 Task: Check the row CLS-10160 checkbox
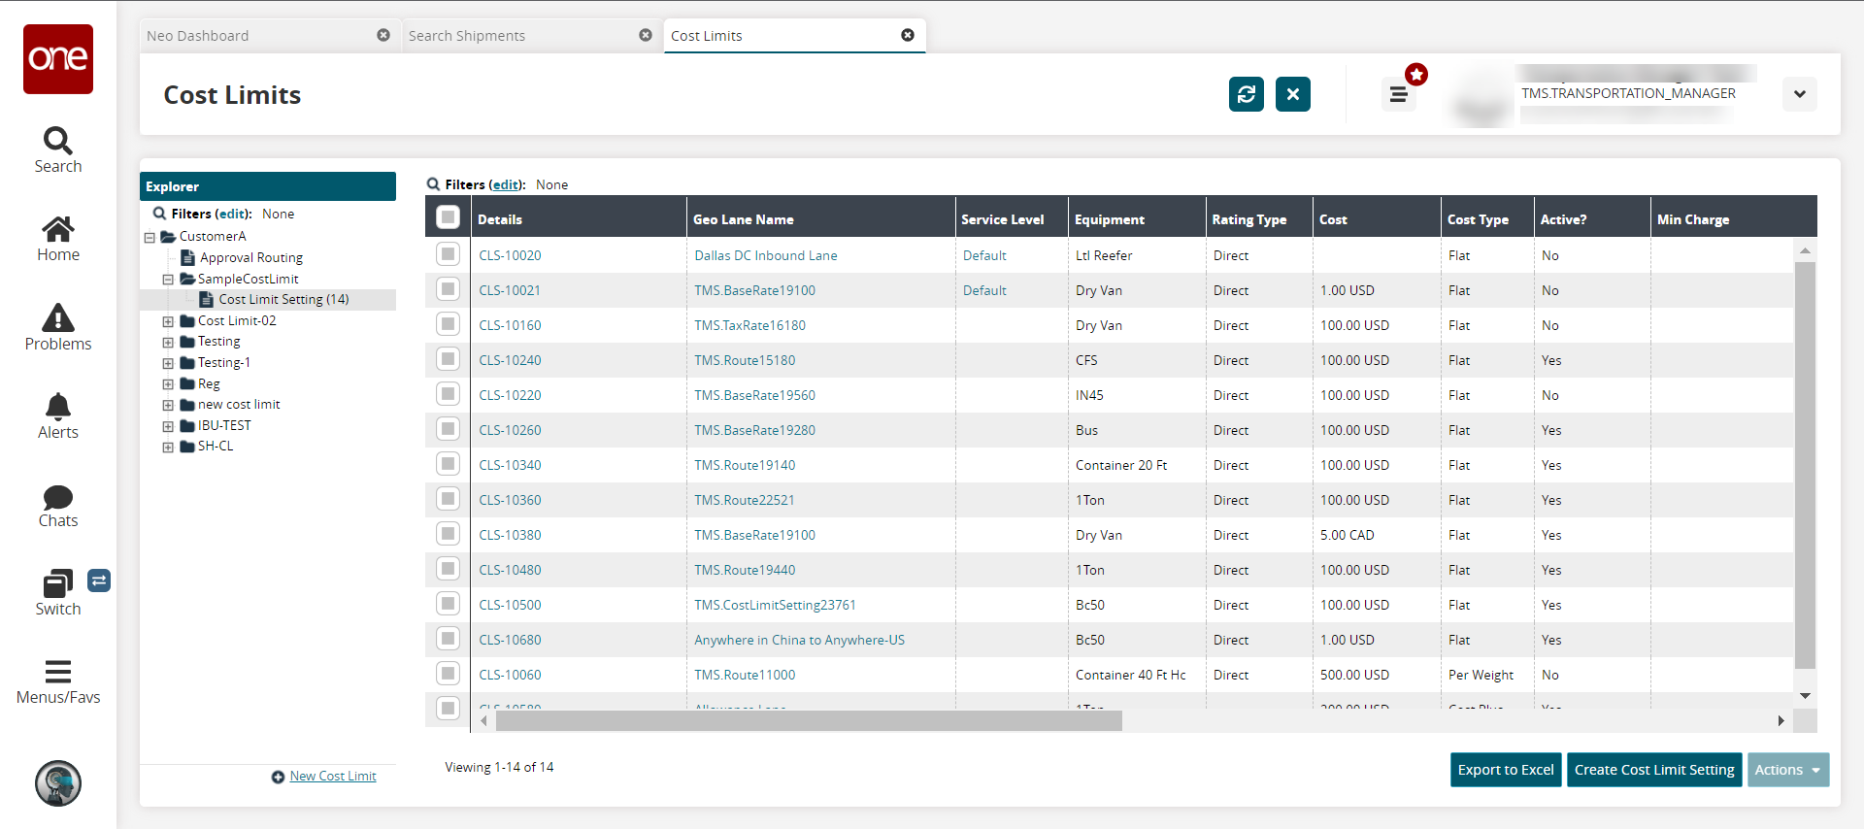[448, 324]
